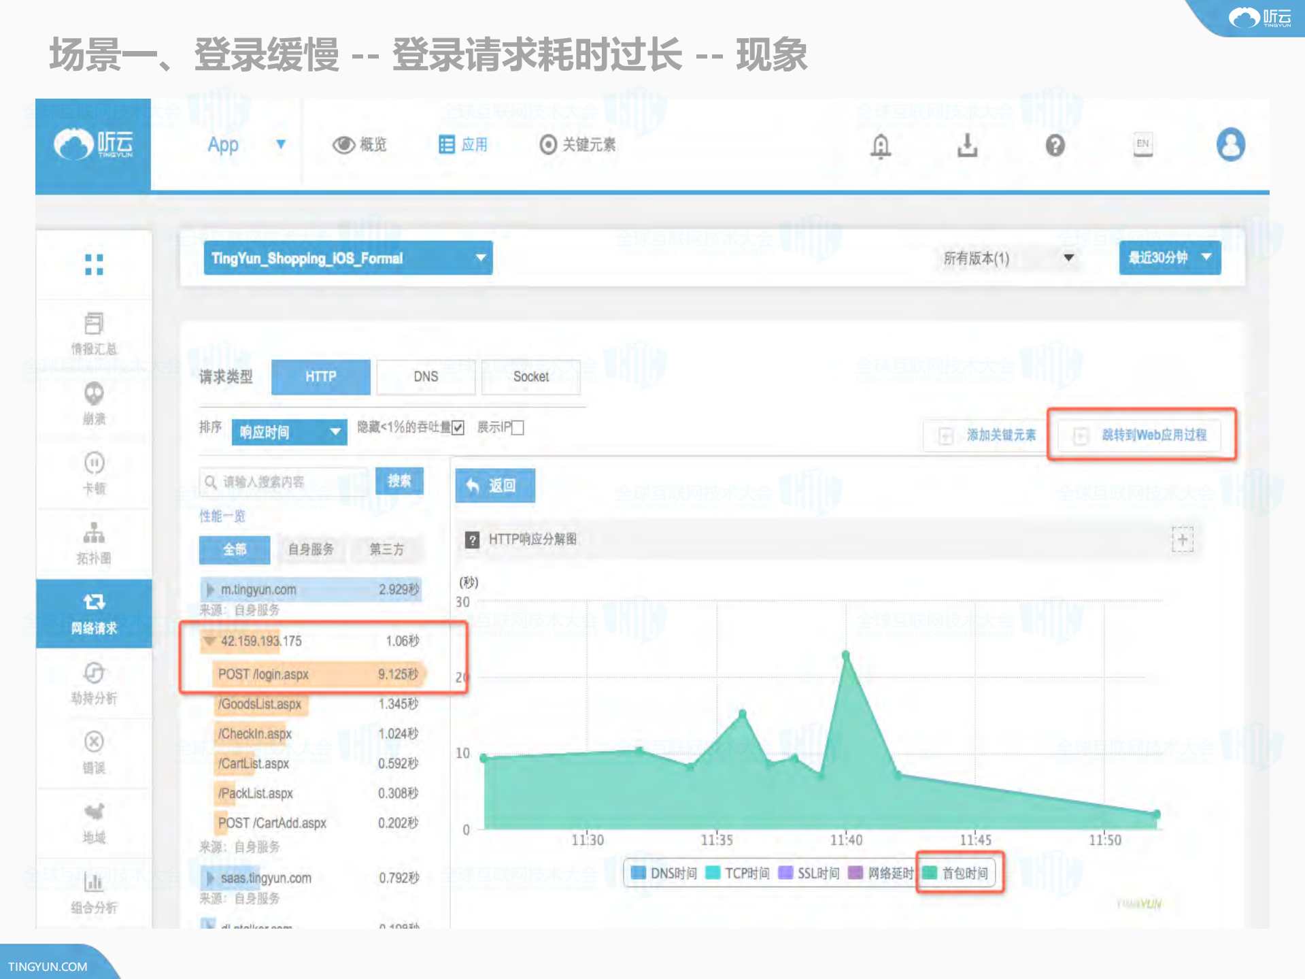Select the DNS request type tab
Image resolution: width=1305 pixels, height=979 pixels.
(x=426, y=377)
